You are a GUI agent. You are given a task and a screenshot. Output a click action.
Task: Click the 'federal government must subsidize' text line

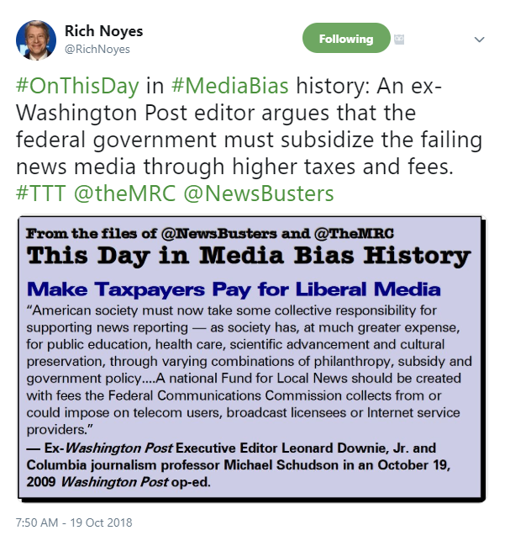(x=249, y=140)
